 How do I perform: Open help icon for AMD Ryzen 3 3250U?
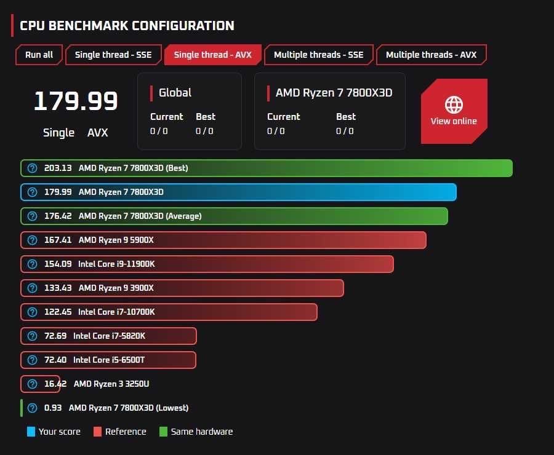[32, 384]
